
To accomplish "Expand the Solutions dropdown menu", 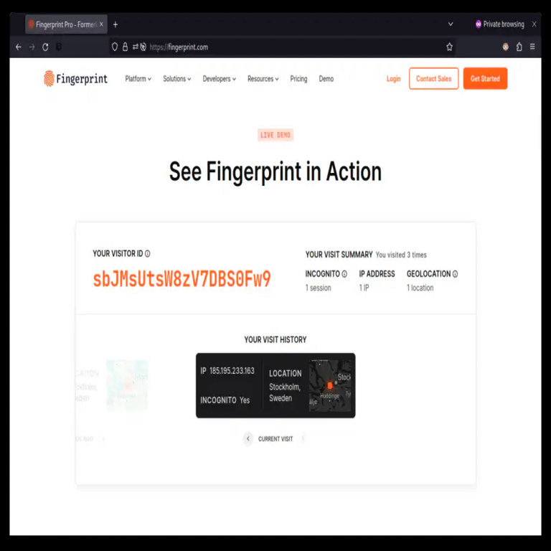I will (176, 79).
